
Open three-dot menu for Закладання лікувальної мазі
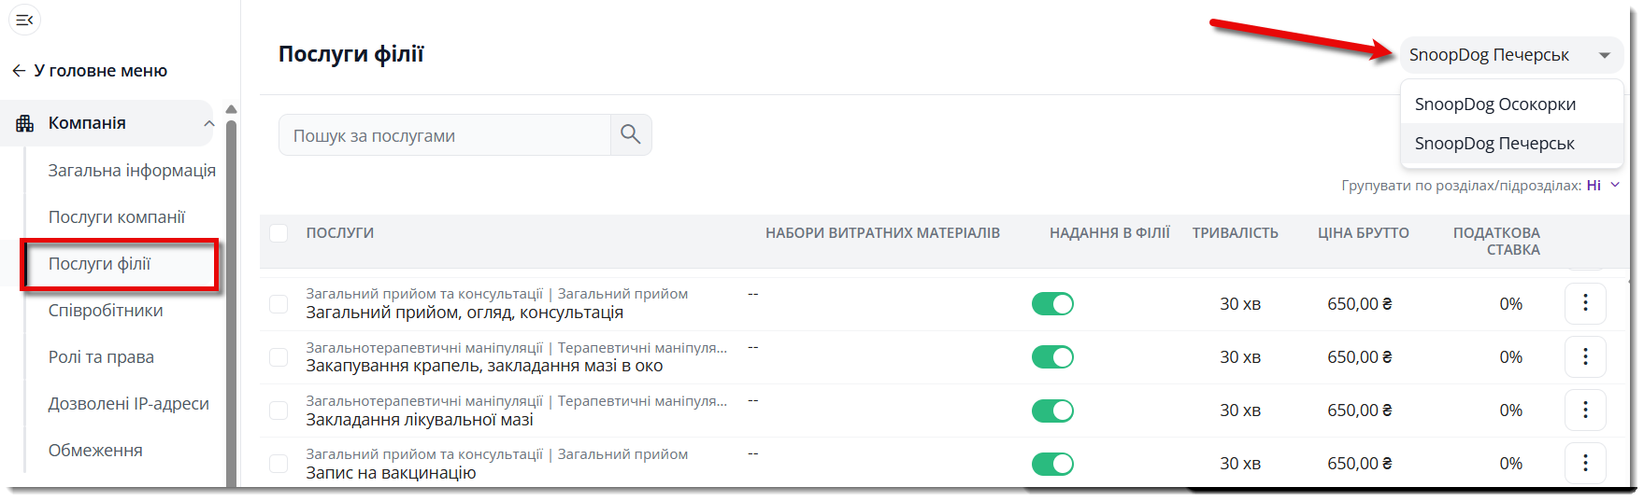[x=1585, y=410]
